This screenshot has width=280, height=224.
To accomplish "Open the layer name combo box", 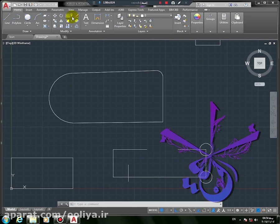I will [x=150, y=16].
